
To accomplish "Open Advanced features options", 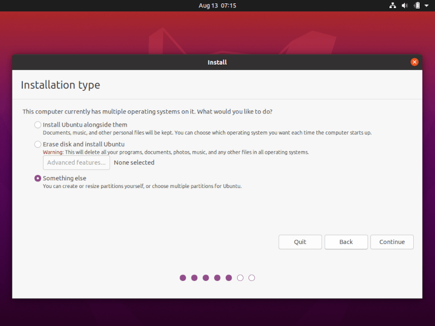I will click(76, 162).
